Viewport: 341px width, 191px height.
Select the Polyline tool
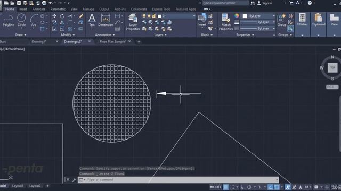click(x=9, y=20)
